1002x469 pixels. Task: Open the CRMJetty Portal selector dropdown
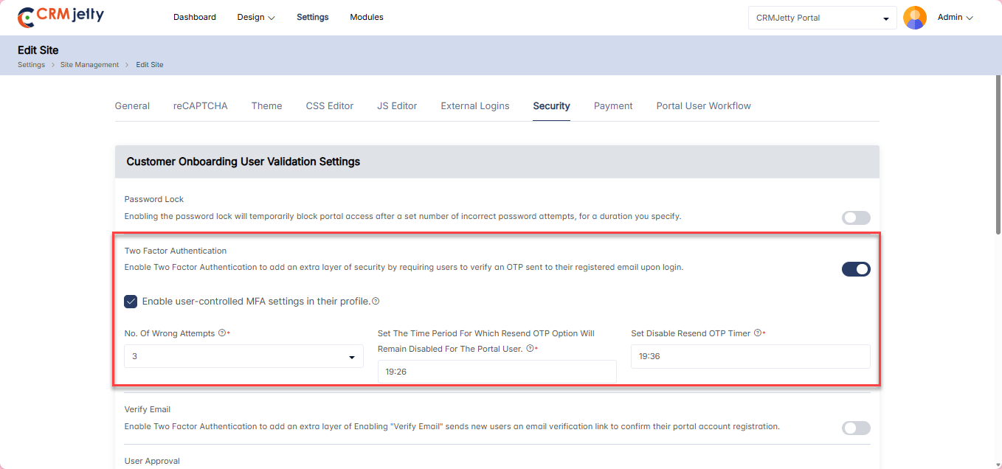tap(822, 18)
